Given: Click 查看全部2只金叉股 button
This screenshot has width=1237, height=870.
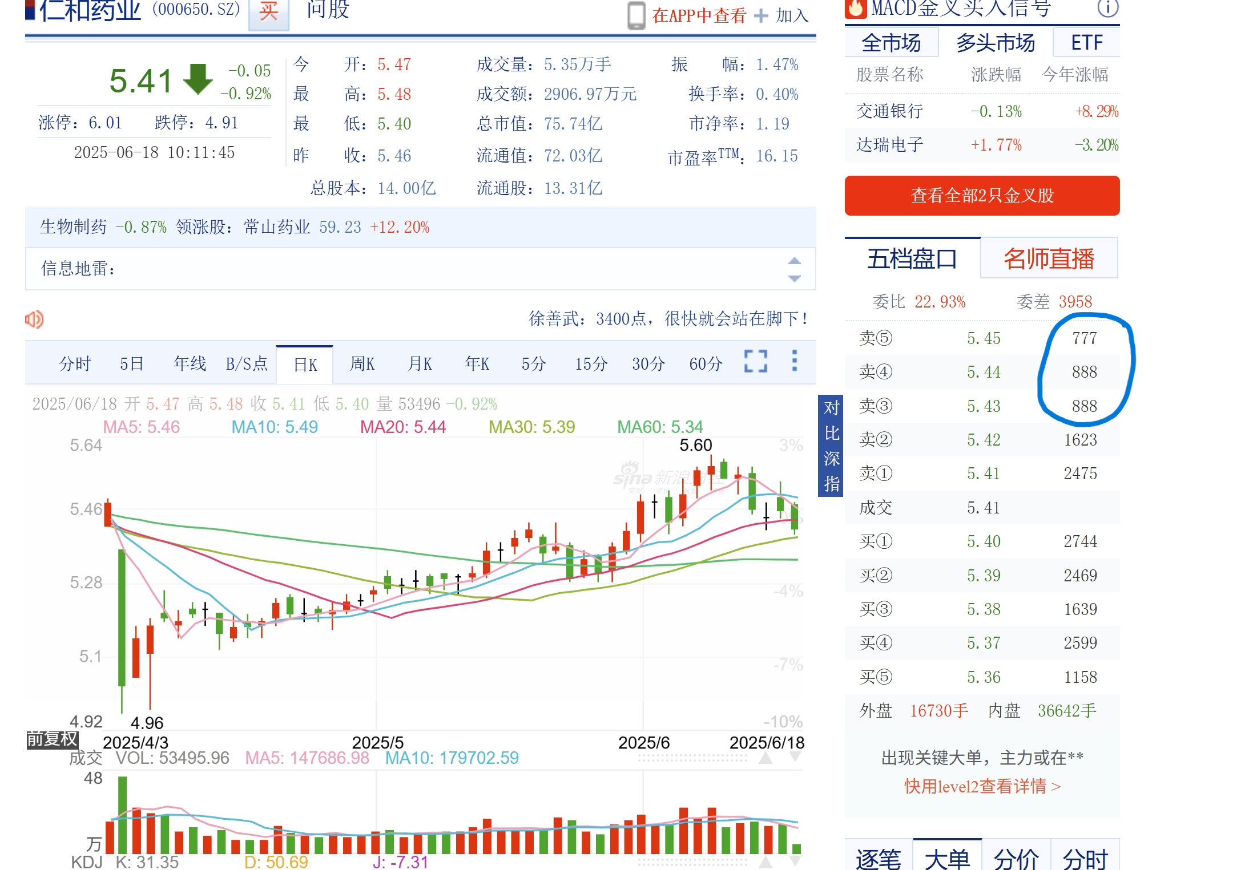Looking at the screenshot, I should point(982,196).
